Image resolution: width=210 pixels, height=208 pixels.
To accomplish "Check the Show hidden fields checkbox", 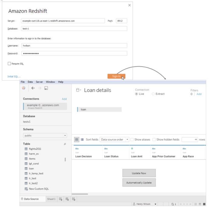I will pos(154,140).
